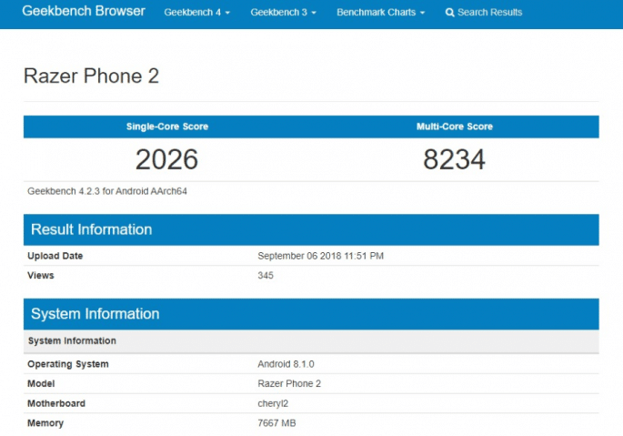Click the blue System Information section header
Screen dimensions: 623x436
95,314
